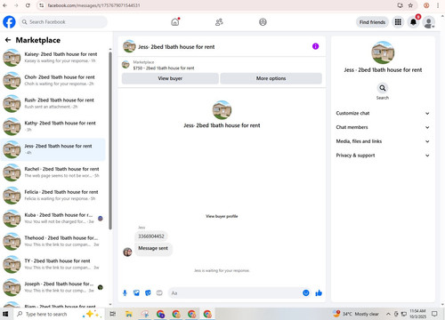Click the back arrow beside Marketplace
Screen dimensions: 445x320
8,40
